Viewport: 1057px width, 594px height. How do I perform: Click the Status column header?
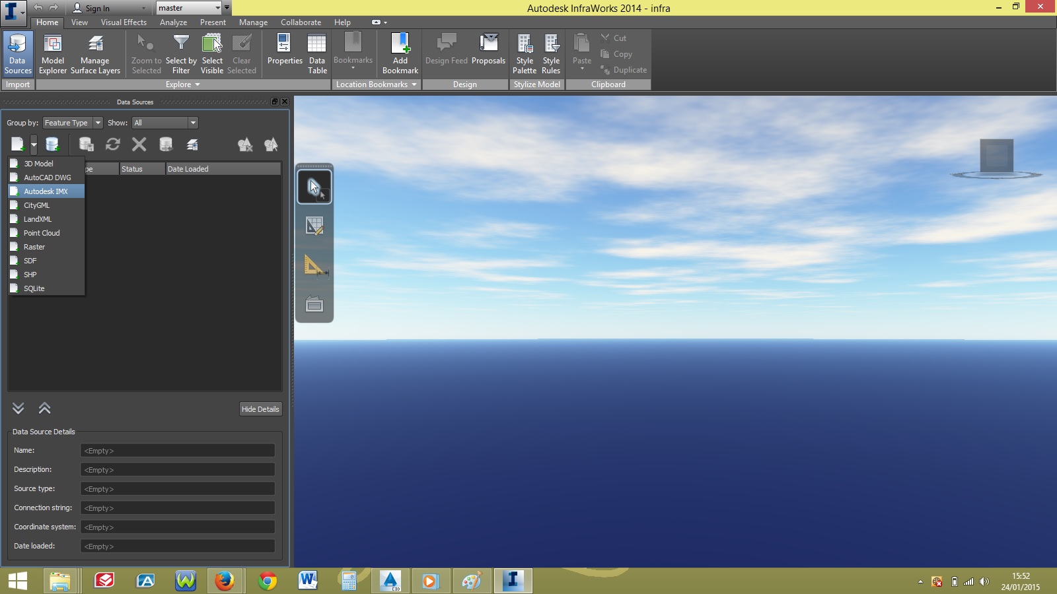[142, 169]
